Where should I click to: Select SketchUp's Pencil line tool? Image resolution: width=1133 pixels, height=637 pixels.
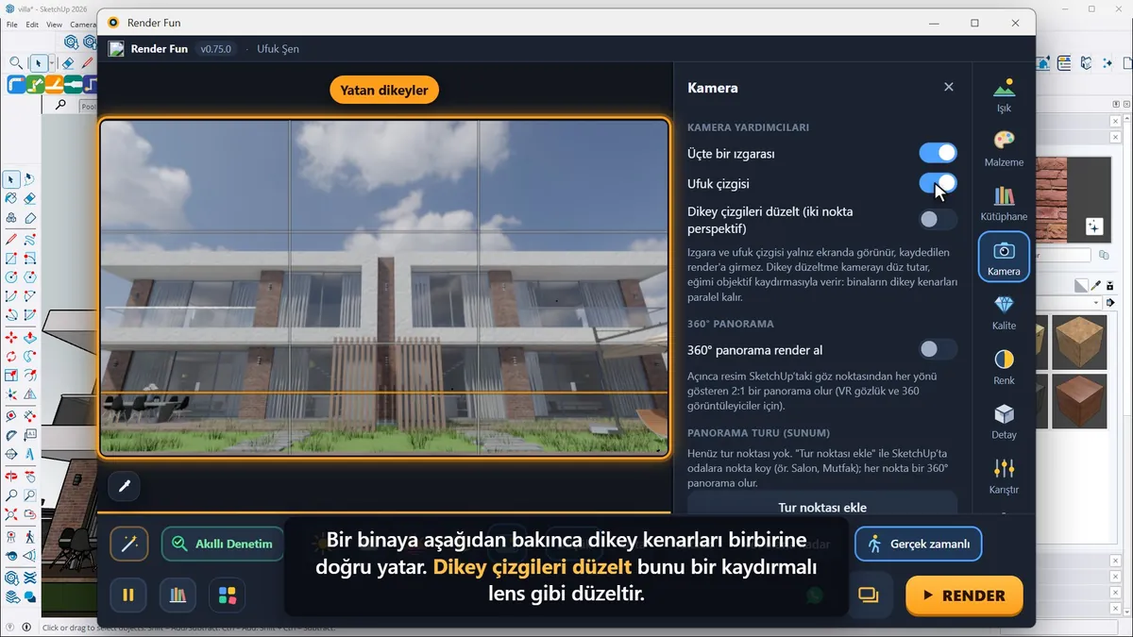10,239
